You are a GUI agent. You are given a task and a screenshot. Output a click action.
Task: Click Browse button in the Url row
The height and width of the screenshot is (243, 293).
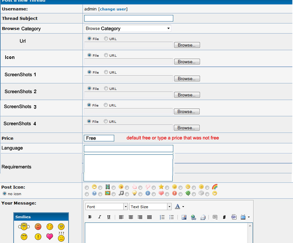(187, 45)
